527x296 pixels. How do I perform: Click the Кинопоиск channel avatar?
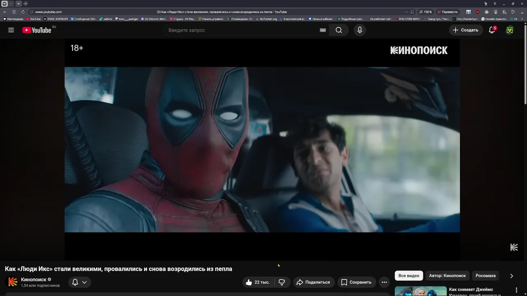pyautogui.click(x=13, y=282)
